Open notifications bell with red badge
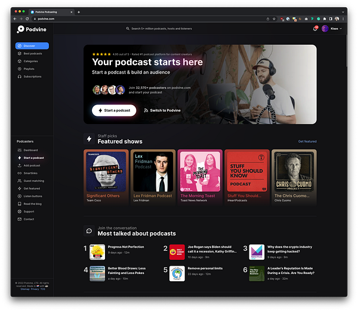The width and height of the screenshot is (358, 311). click(x=315, y=29)
